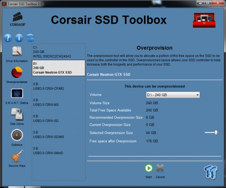Image resolution: width=226 pixels, height=188 pixels.
Task: Click the Corsair Neutron GTX SSD panel heading
Action: point(109,74)
